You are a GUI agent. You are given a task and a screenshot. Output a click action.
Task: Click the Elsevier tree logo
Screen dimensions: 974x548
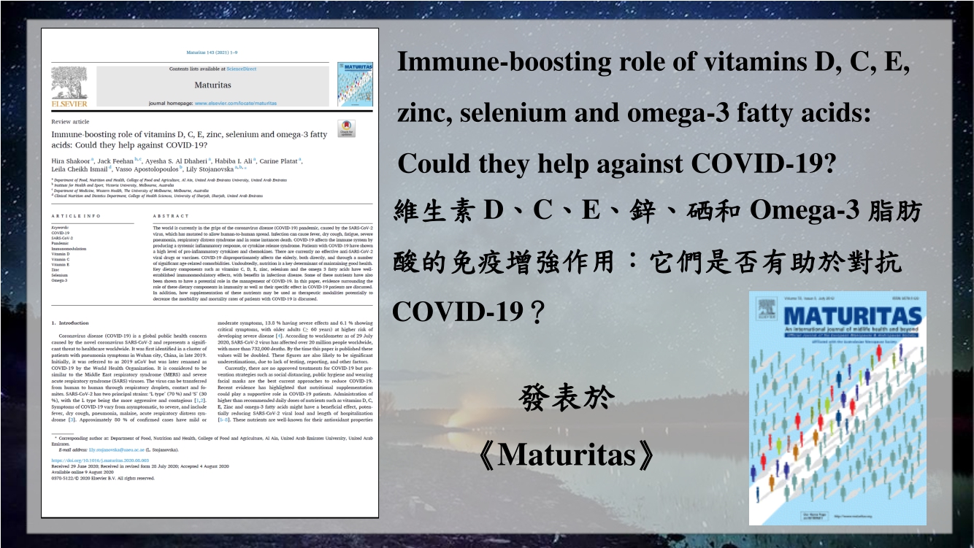[x=69, y=89]
